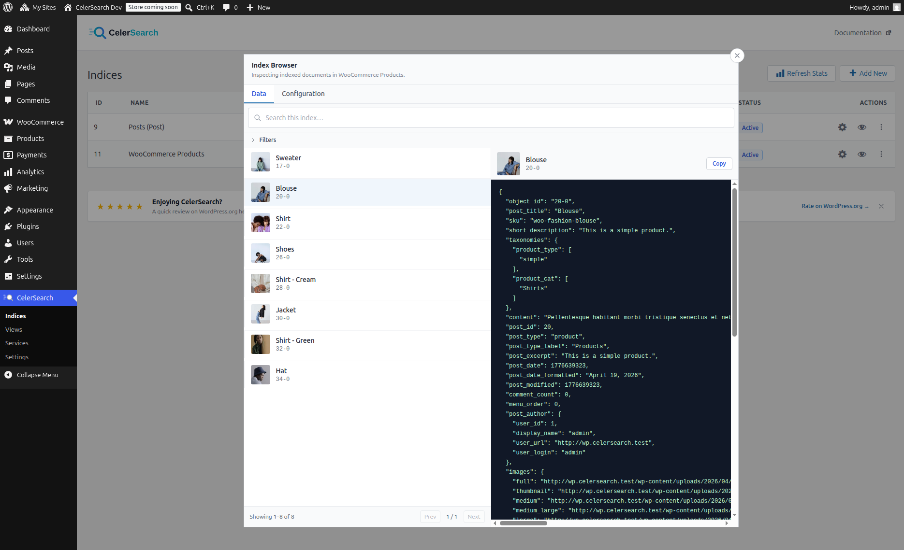Open CelerSearch Settings submenu item

click(17, 357)
